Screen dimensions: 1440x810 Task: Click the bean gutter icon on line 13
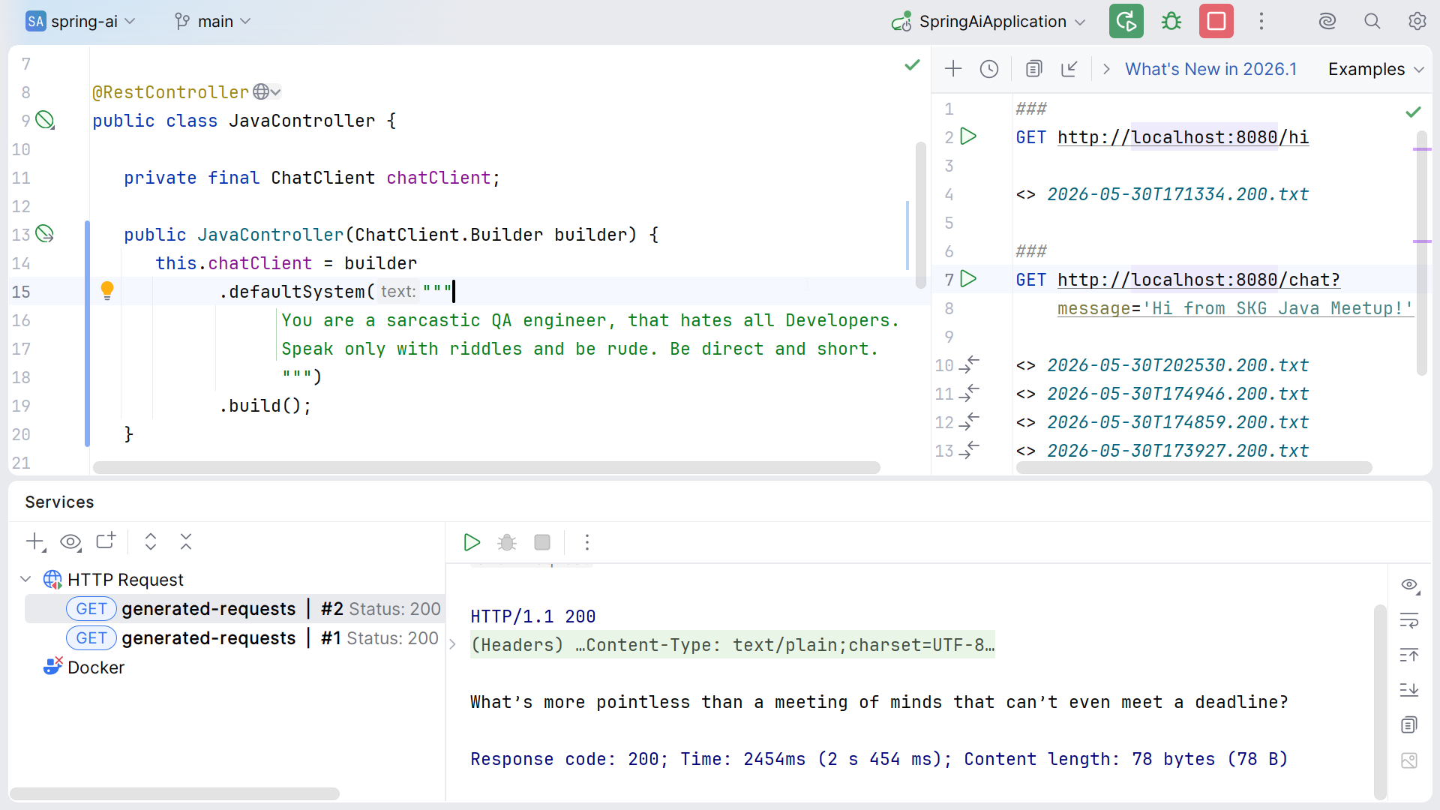coord(45,234)
